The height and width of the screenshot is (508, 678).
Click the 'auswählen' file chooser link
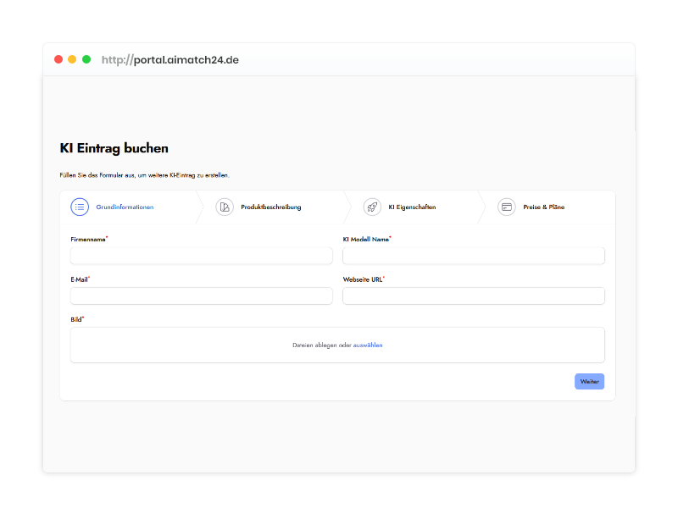click(x=368, y=345)
